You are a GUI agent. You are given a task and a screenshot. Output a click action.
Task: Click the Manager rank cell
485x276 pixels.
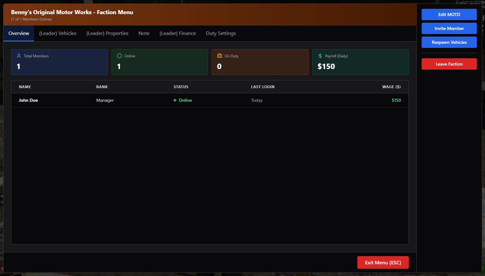coord(105,100)
